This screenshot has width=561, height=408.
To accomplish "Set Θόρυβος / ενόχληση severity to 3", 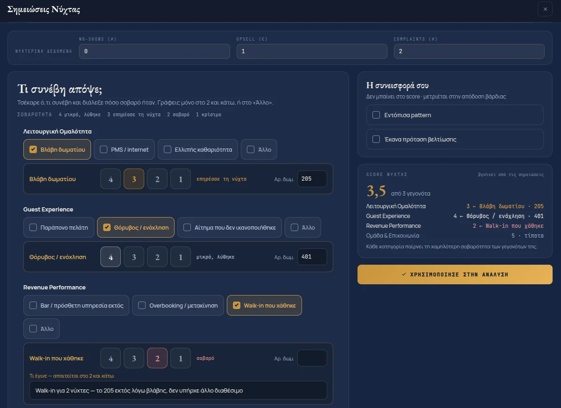I will [x=134, y=257].
